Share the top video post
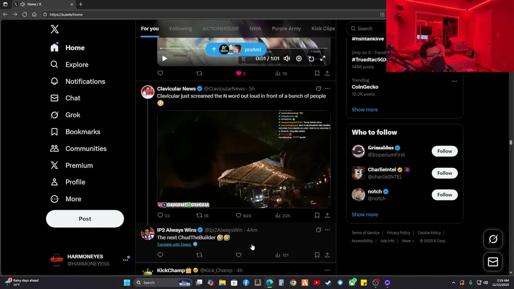 [327, 73]
